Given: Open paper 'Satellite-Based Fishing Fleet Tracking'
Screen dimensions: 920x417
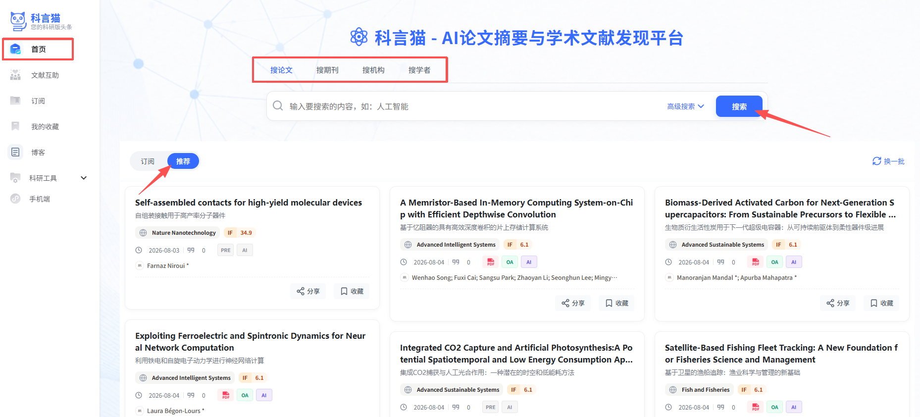Looking at the screenshot, I should point(781,354).
